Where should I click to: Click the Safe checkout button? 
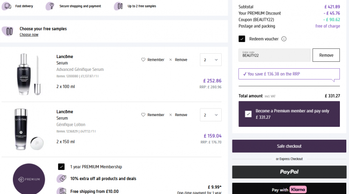coord(289,146)
